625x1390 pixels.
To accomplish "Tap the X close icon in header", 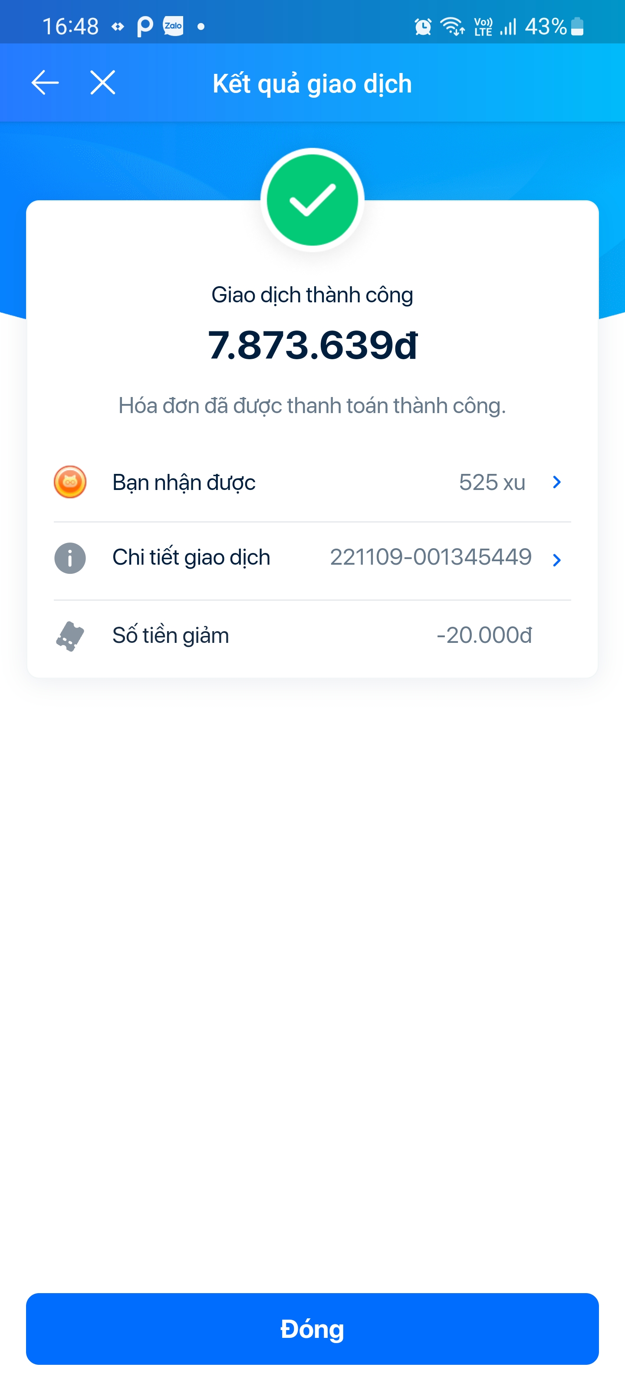I will pyautogui.click(x=102, y=83).
